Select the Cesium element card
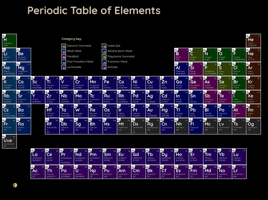Image resolution: width=268 pixels, height=200 pixels. coord(9,111)
